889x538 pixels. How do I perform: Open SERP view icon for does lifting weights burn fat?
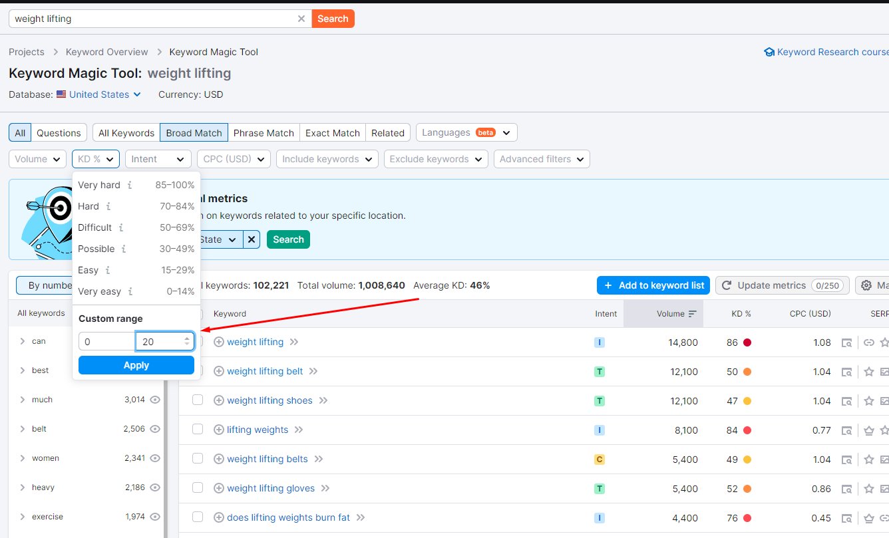pos(846,518)
